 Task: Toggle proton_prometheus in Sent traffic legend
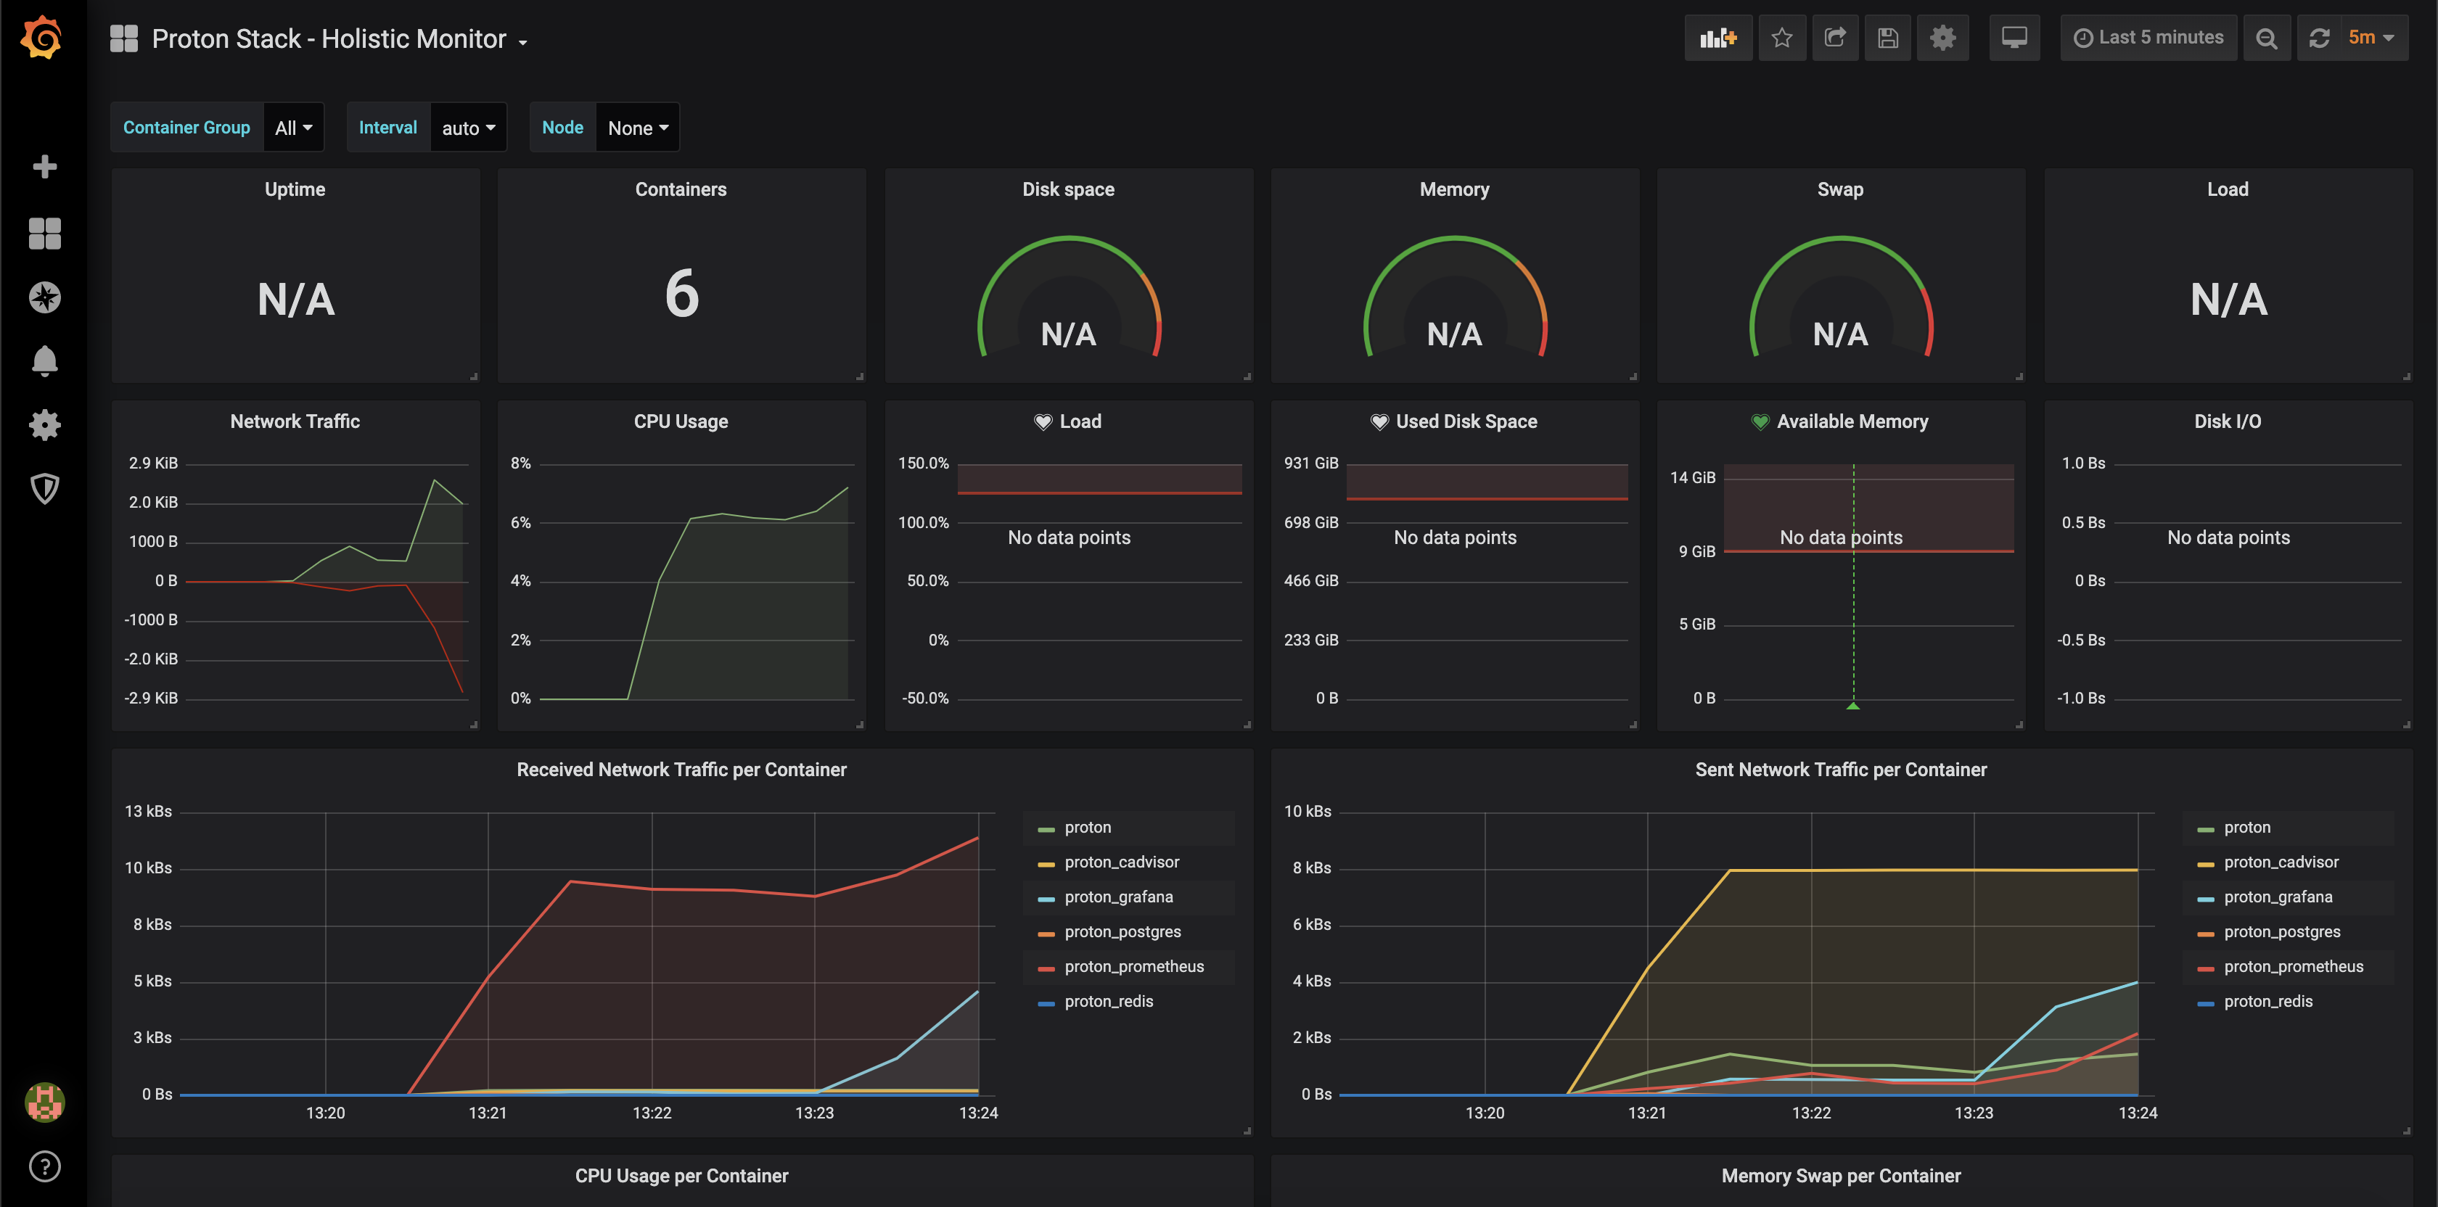[x=2293, y=967]
